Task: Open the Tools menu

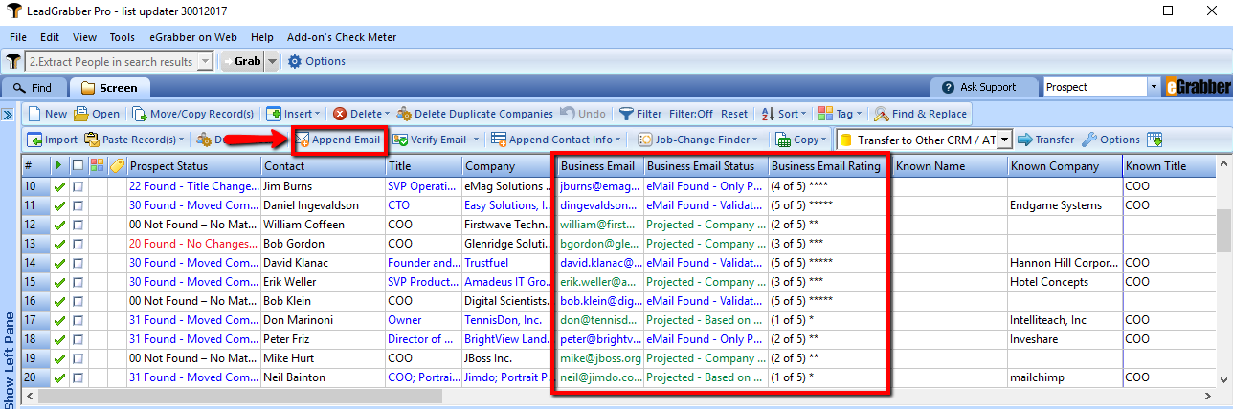Action: [122, 37]
